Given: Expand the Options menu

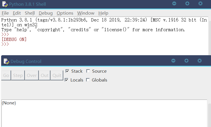Looking at the screenshot, I should click(x=65, y=13).
